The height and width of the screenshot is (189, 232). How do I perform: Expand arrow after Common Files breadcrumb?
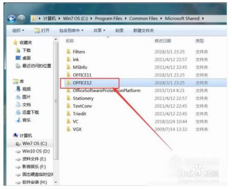(x=161, y=19)
